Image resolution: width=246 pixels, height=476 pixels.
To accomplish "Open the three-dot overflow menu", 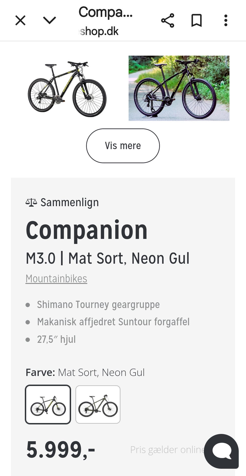I will 225,20.
